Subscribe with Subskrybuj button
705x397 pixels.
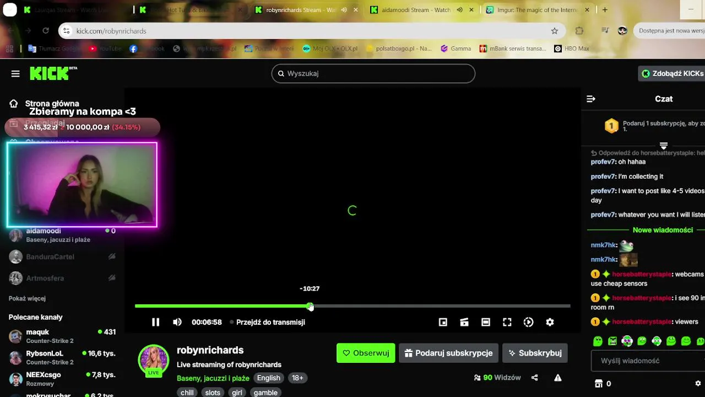(535, 353)
